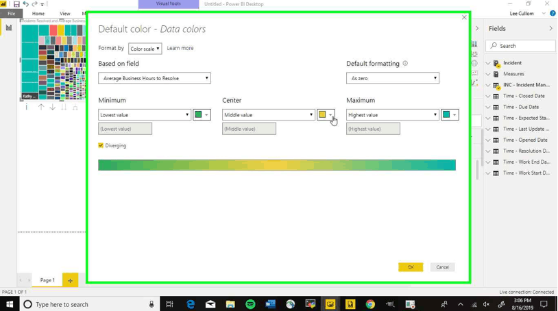Click the info icon beside Default formatting
This screenshot has height=311, width=558.
tap(405, 63)
